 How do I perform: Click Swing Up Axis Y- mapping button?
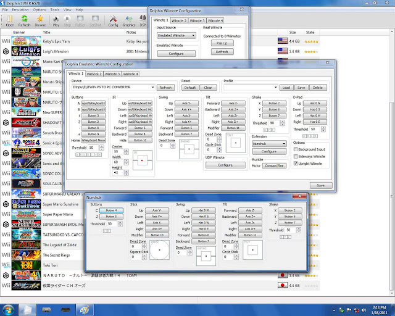tap(186, 103)
